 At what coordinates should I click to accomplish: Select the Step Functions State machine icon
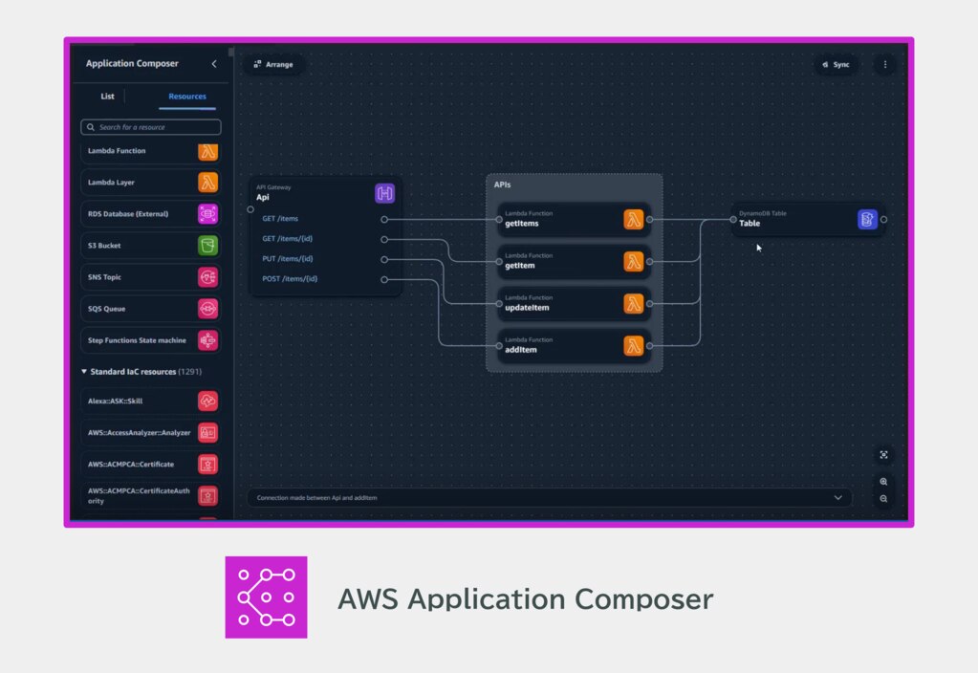pyautogui.click(x=207, y=340)
